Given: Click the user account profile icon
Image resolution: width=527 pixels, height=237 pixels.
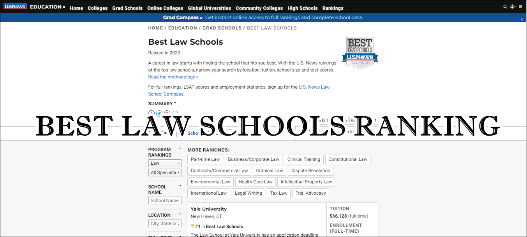Looking at the screenshot, I should point(512,7).
